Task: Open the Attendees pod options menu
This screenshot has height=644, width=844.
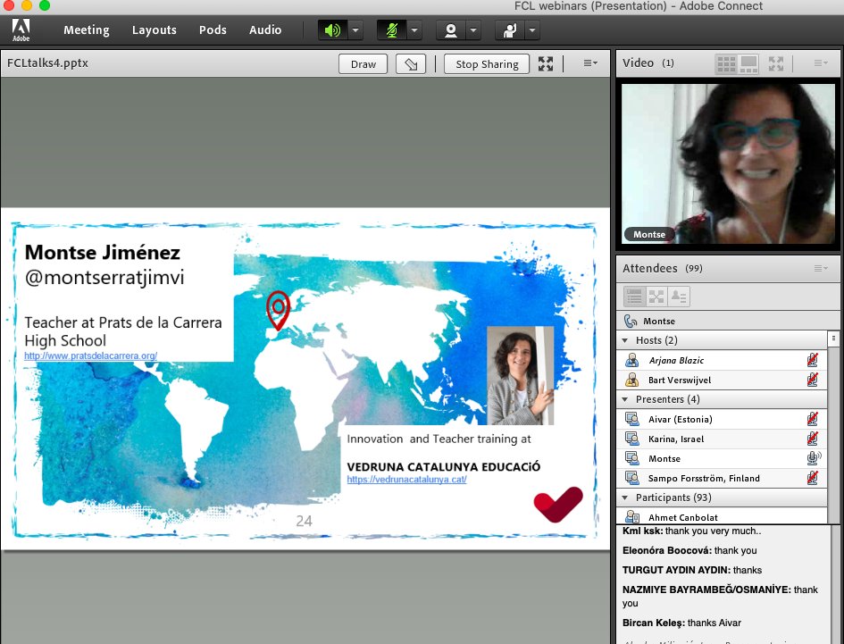Action: coord(820,268)
